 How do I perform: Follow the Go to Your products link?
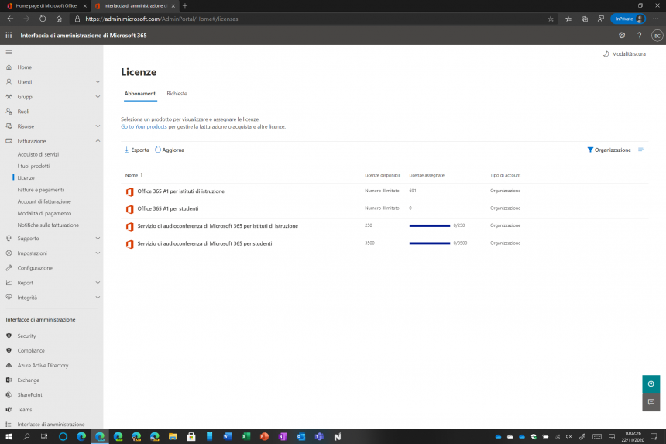pyautogui.click(x=143, y=126)
